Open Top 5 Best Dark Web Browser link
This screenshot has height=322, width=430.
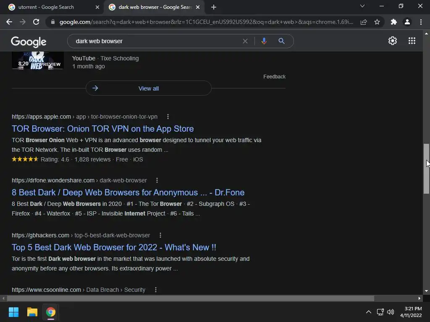pyautogui.click(x=114, y=247)
